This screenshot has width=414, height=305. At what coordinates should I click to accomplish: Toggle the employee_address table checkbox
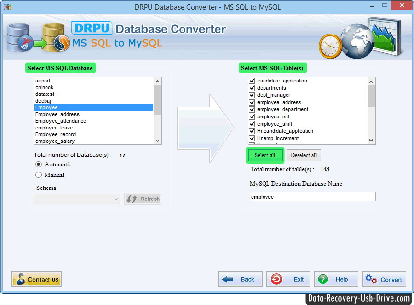252,102
